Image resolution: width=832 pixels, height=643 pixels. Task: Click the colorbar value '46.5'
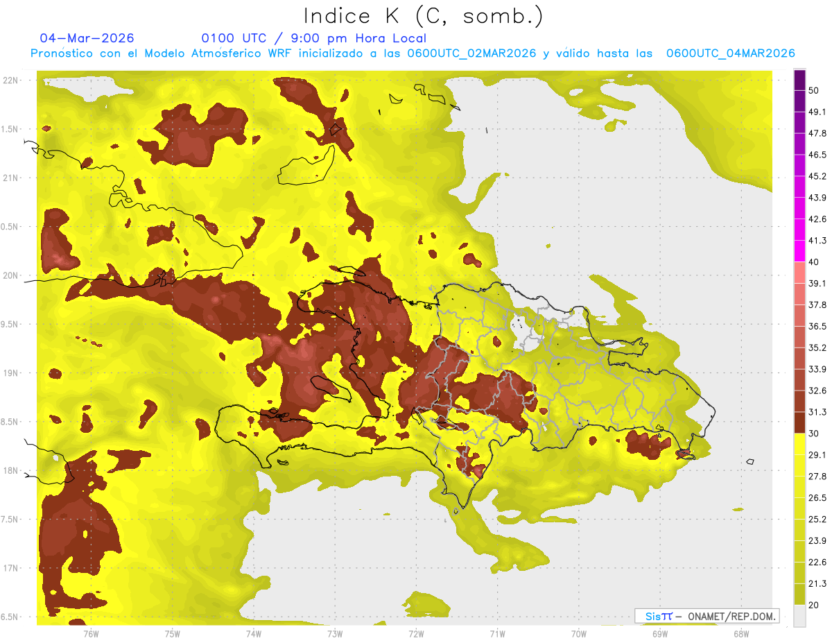817,155
